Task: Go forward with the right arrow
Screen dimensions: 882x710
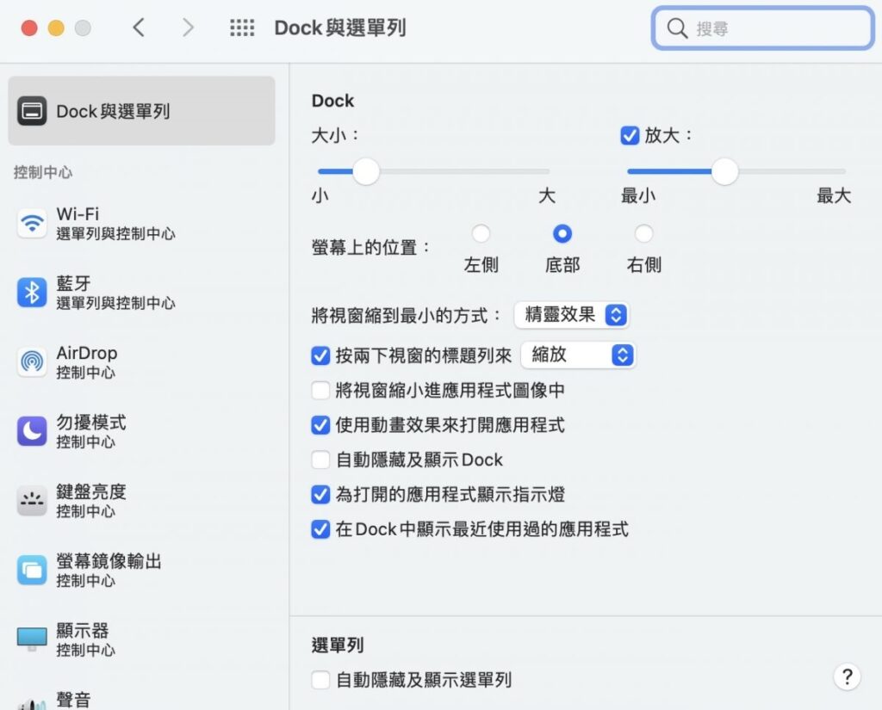Action: pyautogui.click(x=188, y=28)
